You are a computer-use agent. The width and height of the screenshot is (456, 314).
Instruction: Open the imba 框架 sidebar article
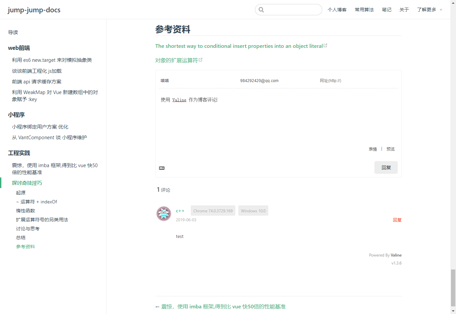[55, 169]
